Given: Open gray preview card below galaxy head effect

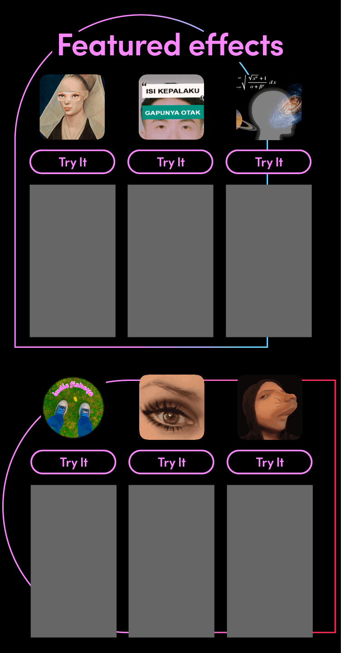Looking at the screenshot, I should coord(269,261).
